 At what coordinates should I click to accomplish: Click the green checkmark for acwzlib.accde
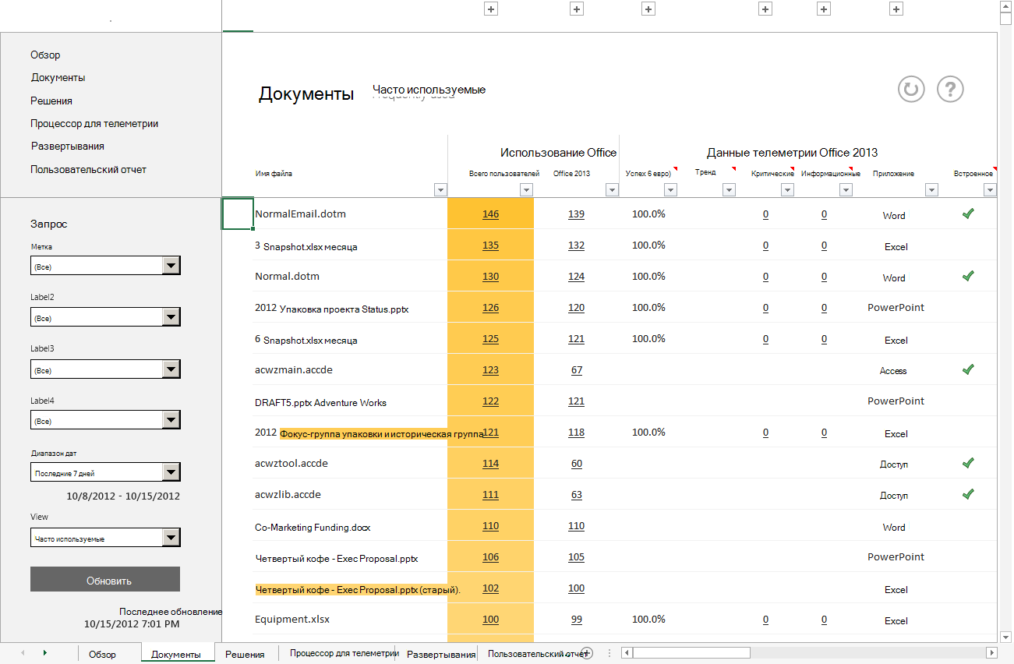click(x=968, y=494)
